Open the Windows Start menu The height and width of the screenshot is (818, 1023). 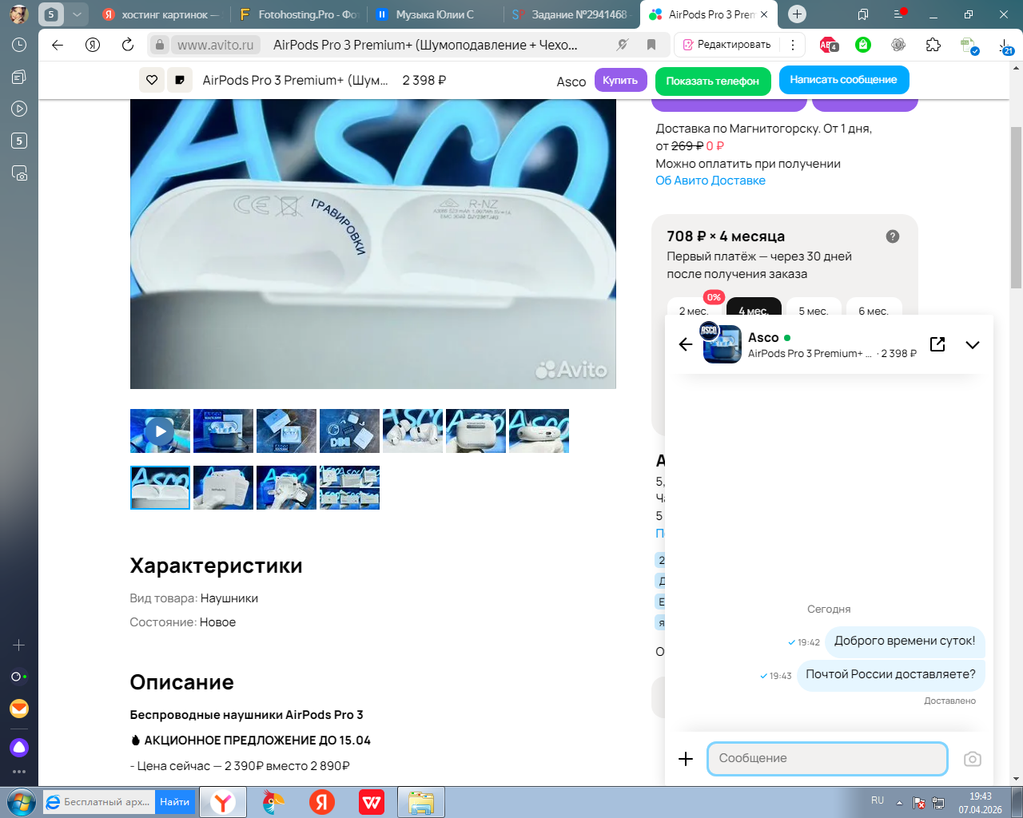pos(21,802)
